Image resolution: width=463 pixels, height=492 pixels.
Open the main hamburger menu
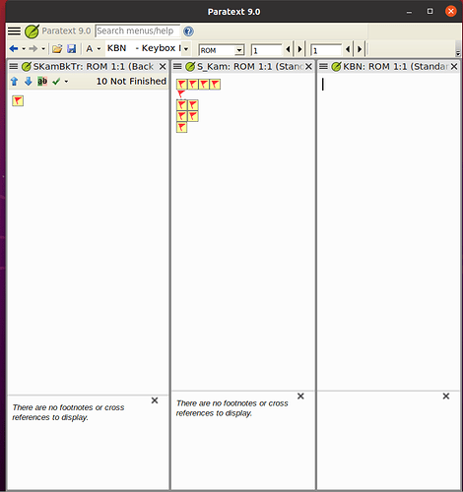pyautogui.click(x=14, y=31)
